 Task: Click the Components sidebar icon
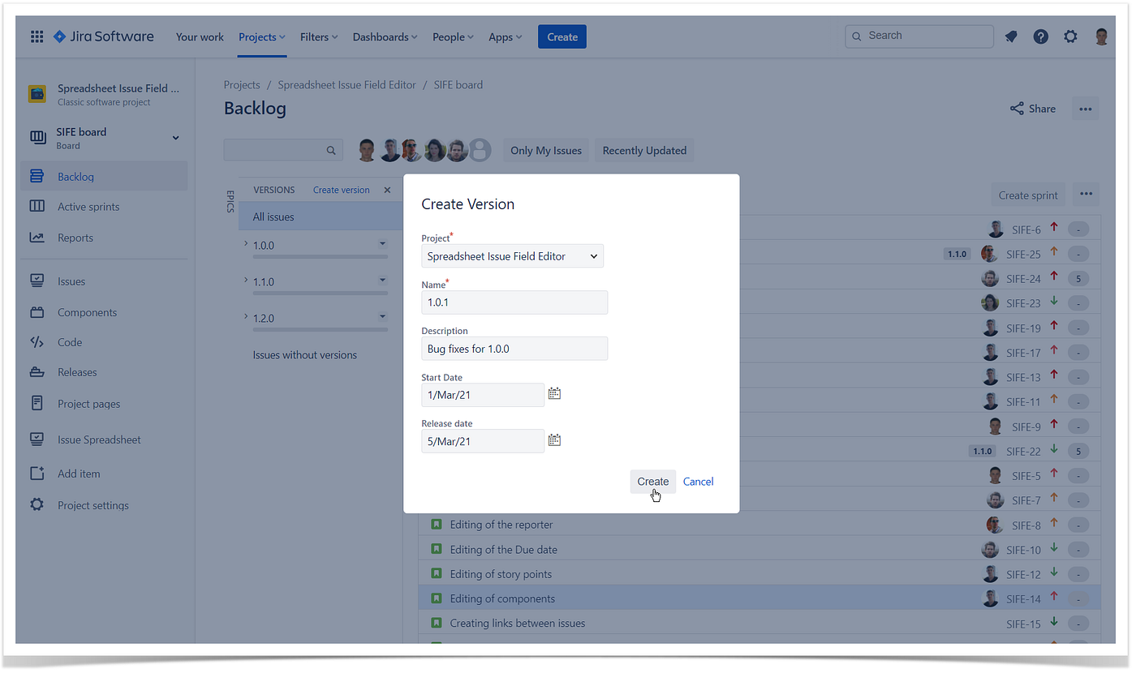click(x=37, y=312)
